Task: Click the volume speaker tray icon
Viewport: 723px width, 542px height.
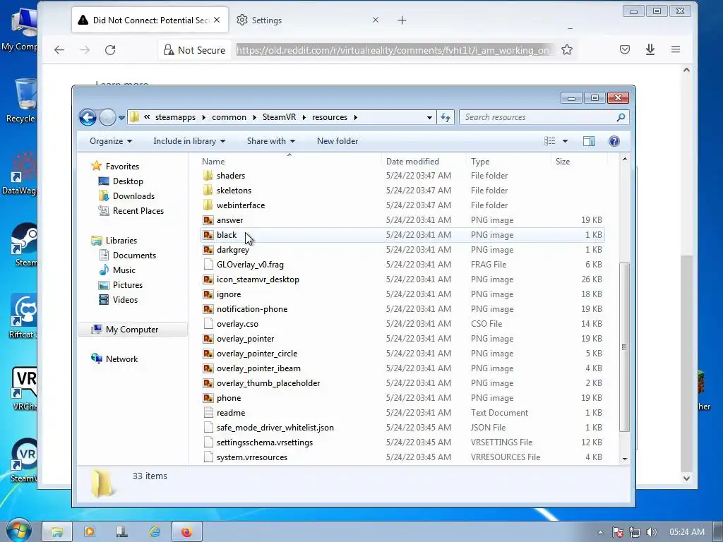Action: point(651,532)
